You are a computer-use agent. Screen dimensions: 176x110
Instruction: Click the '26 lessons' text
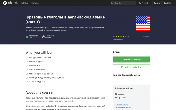pyautogui.click(x=120, y=94)
